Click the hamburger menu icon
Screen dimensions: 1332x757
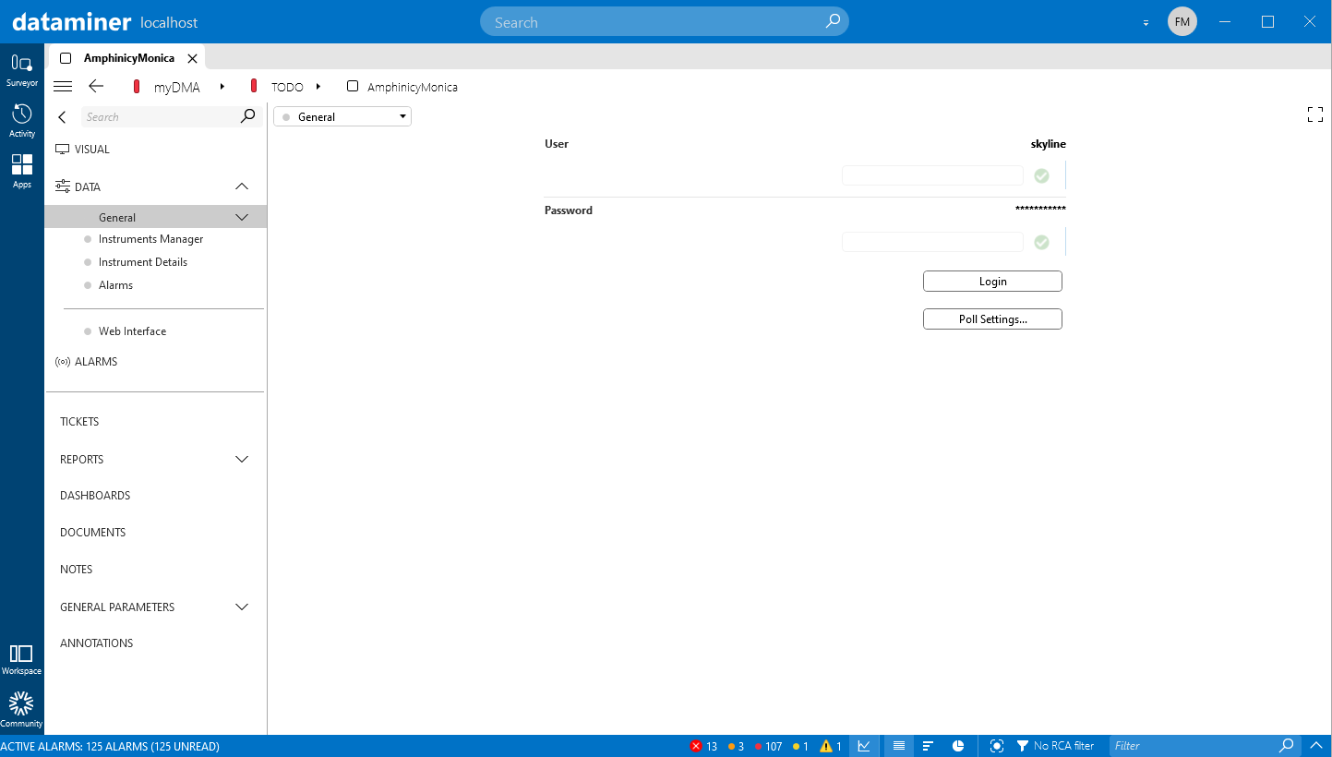pos(63,87)
